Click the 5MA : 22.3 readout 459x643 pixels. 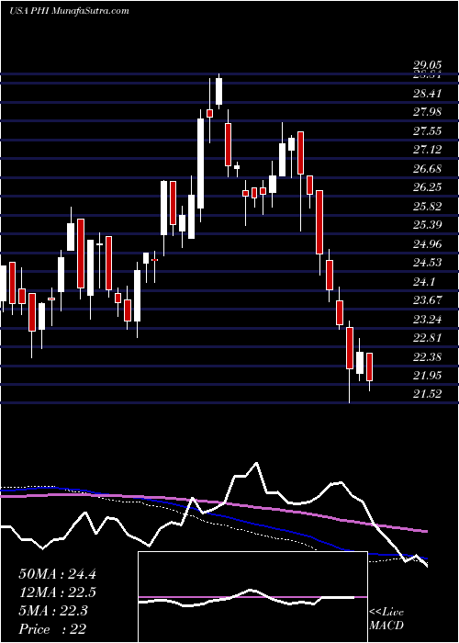point(52,611)
